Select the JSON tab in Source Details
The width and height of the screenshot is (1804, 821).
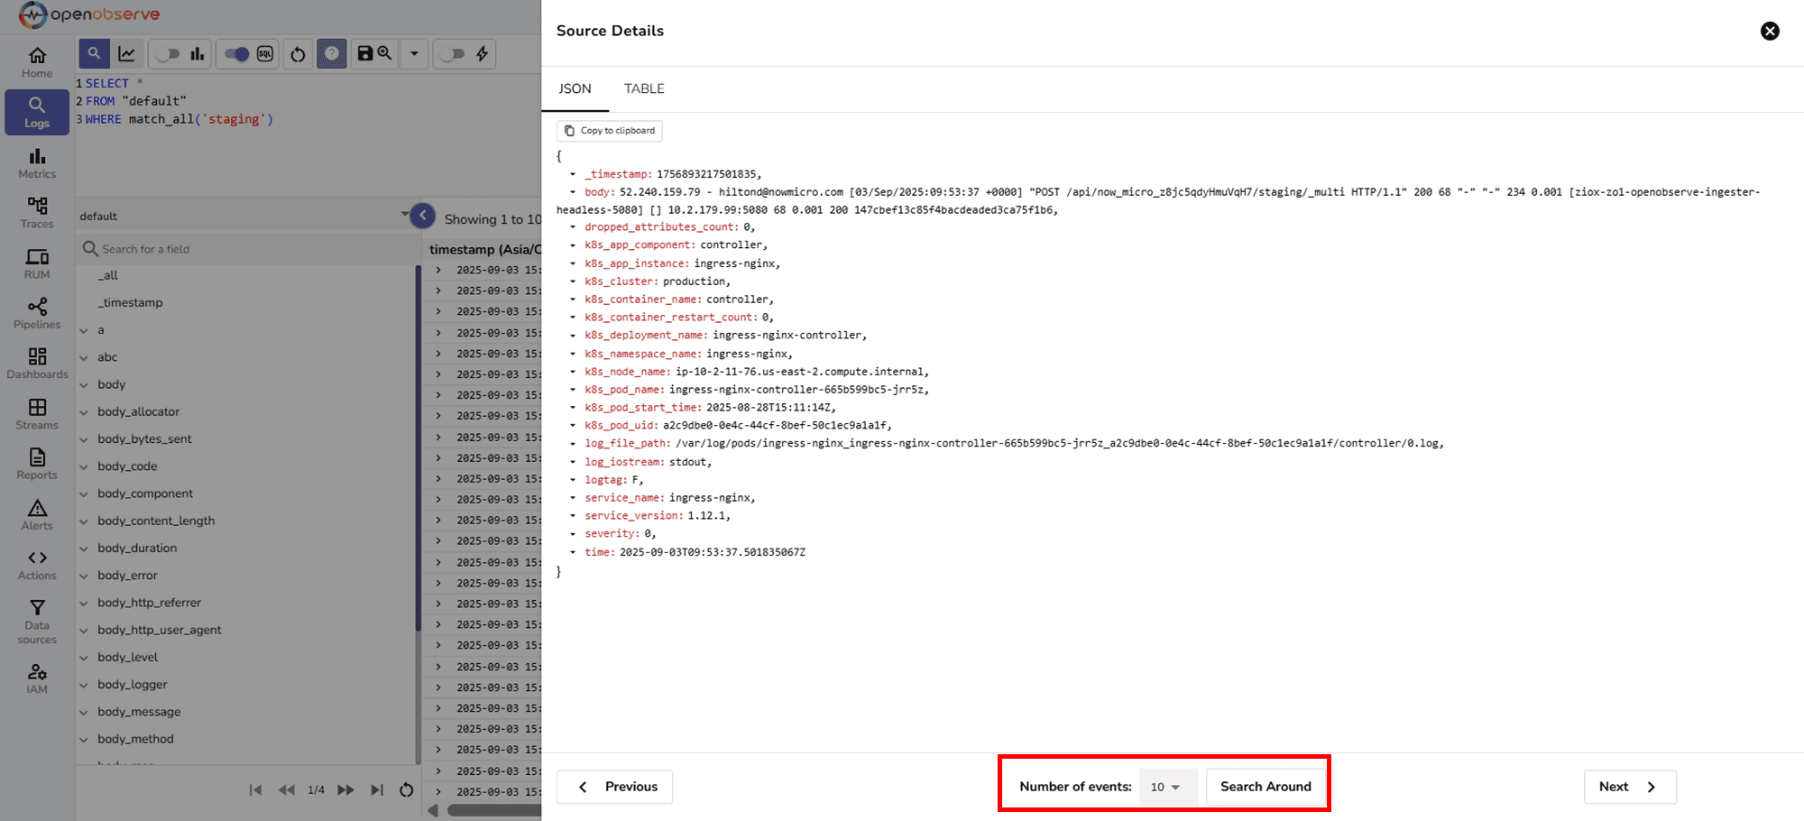click(575, 88)
